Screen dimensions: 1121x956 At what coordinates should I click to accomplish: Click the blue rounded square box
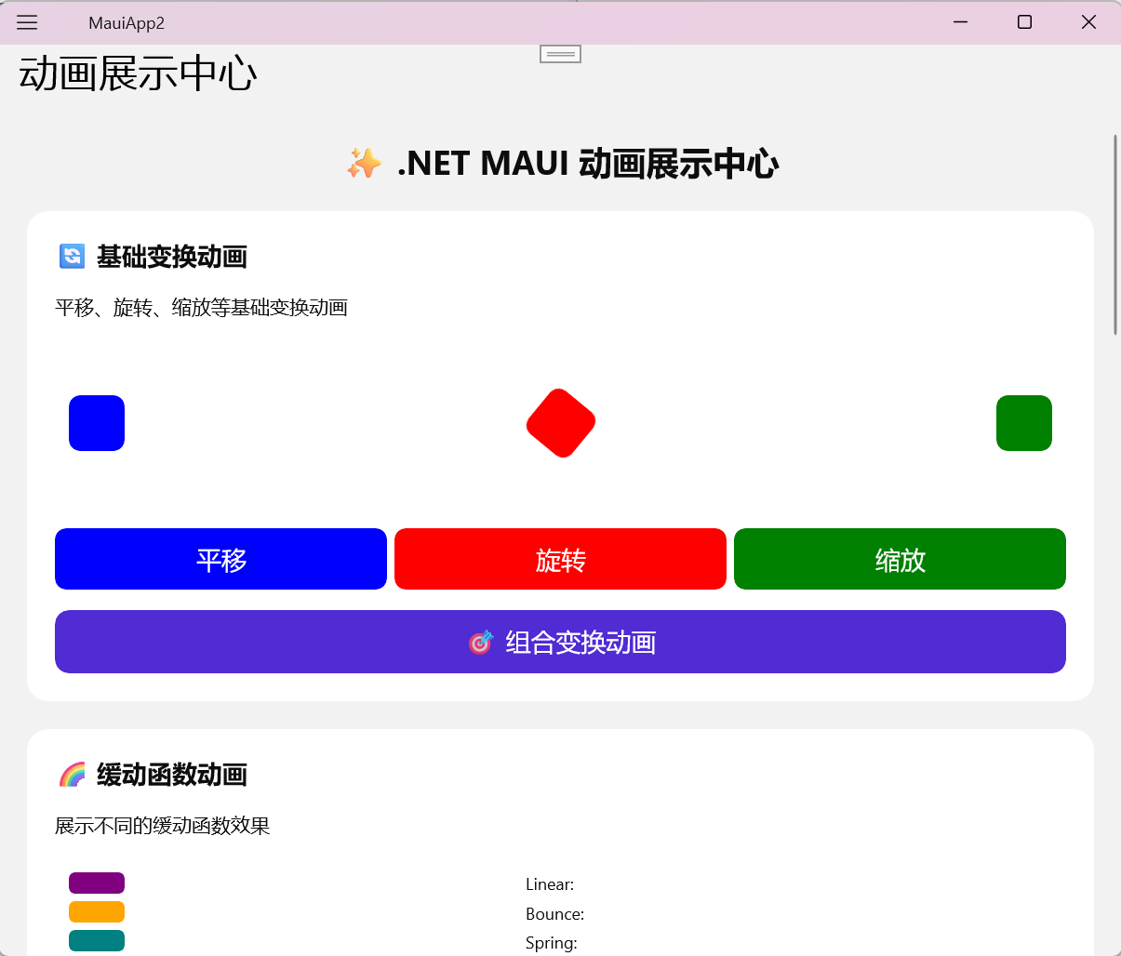click(x=97, y=423)
